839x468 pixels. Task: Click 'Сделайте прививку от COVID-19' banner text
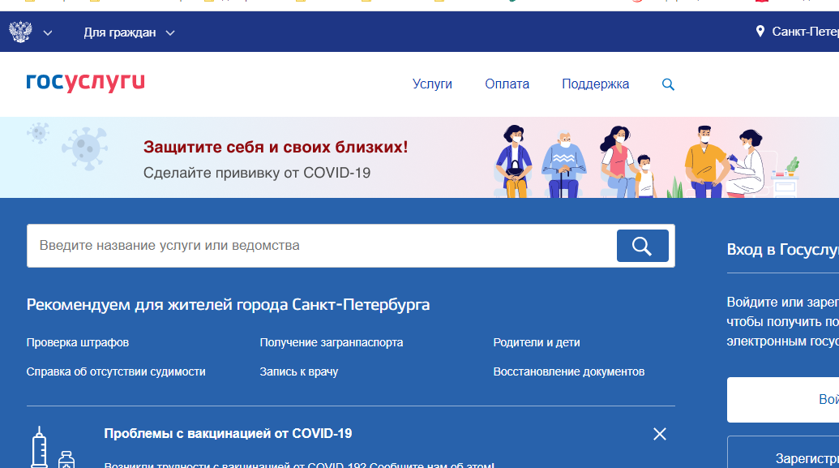pos(257,173)
